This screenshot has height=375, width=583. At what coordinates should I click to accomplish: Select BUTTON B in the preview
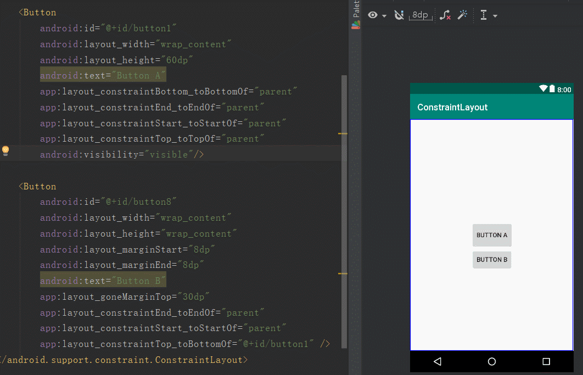pyautogui.click(x=492, y=260)
